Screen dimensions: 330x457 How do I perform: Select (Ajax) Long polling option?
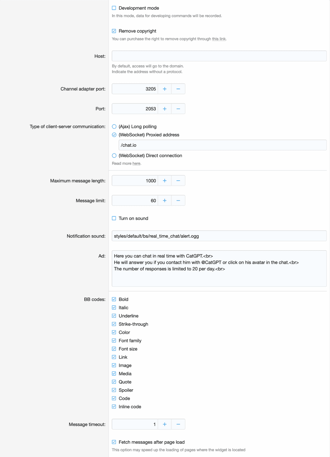(x=114, y=126)
